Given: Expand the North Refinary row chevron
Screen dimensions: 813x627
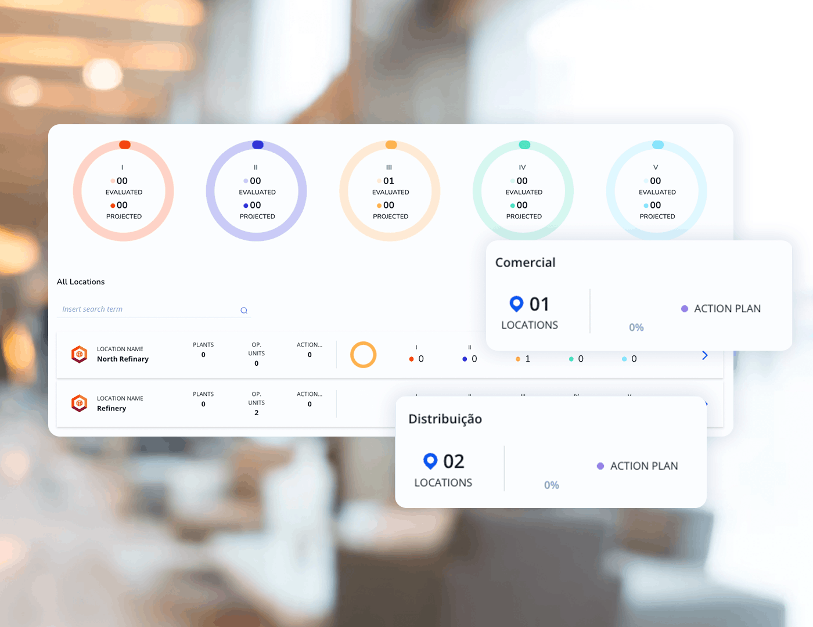Looking at the screenshot, I should pos(704,355).
